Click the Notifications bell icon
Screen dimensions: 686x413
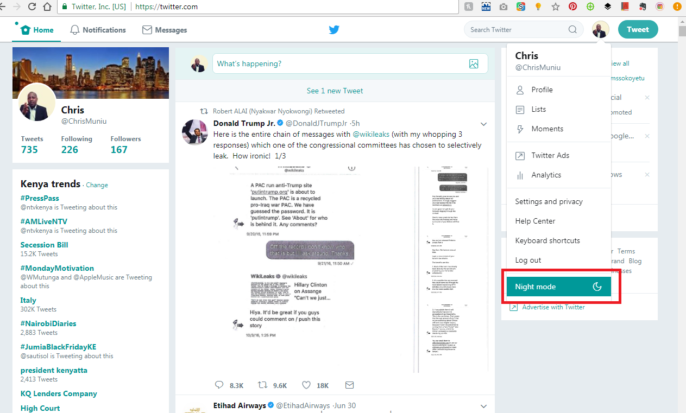pos(75,30)
